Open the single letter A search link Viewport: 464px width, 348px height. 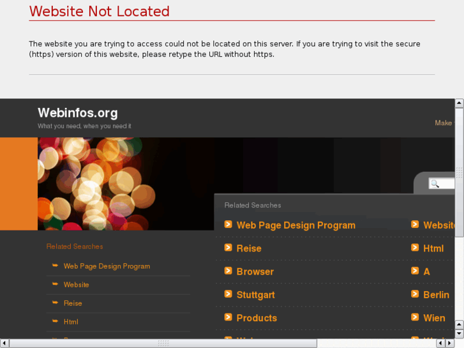click(426, 271)
